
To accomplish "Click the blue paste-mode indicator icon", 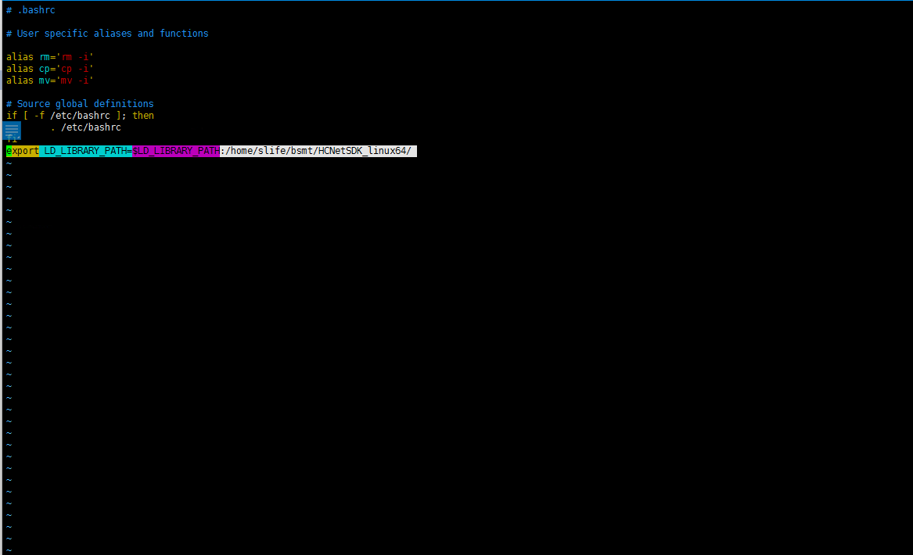I will click(x=11, y=131).
